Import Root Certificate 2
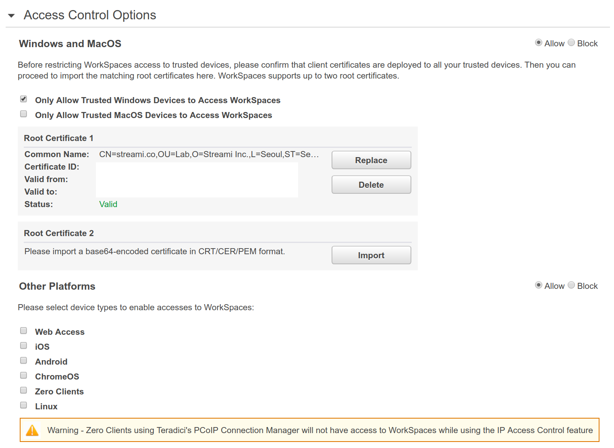 [371, 255]
